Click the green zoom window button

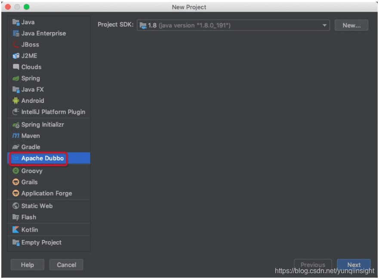(27, 7)
